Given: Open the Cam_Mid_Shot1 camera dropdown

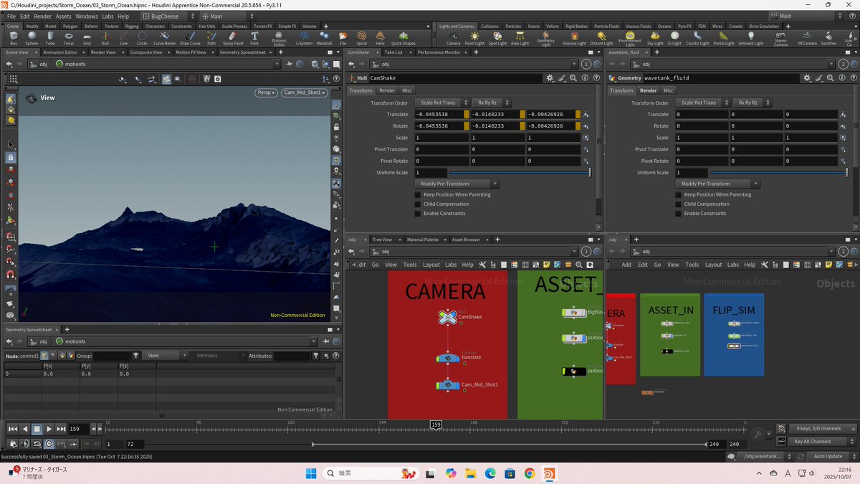Looking at the screenshot, I should (x=305, y=92).
